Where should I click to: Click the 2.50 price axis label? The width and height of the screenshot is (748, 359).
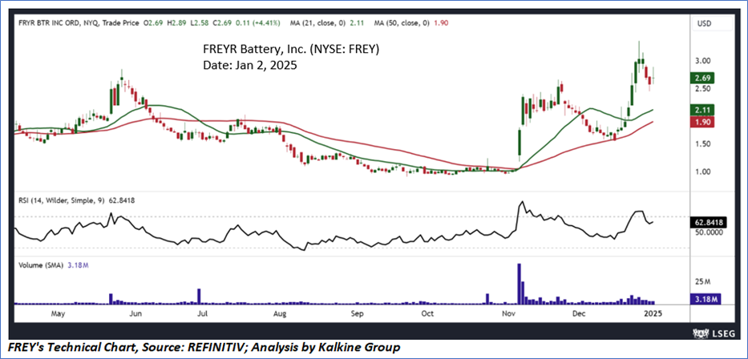(702, 89)
